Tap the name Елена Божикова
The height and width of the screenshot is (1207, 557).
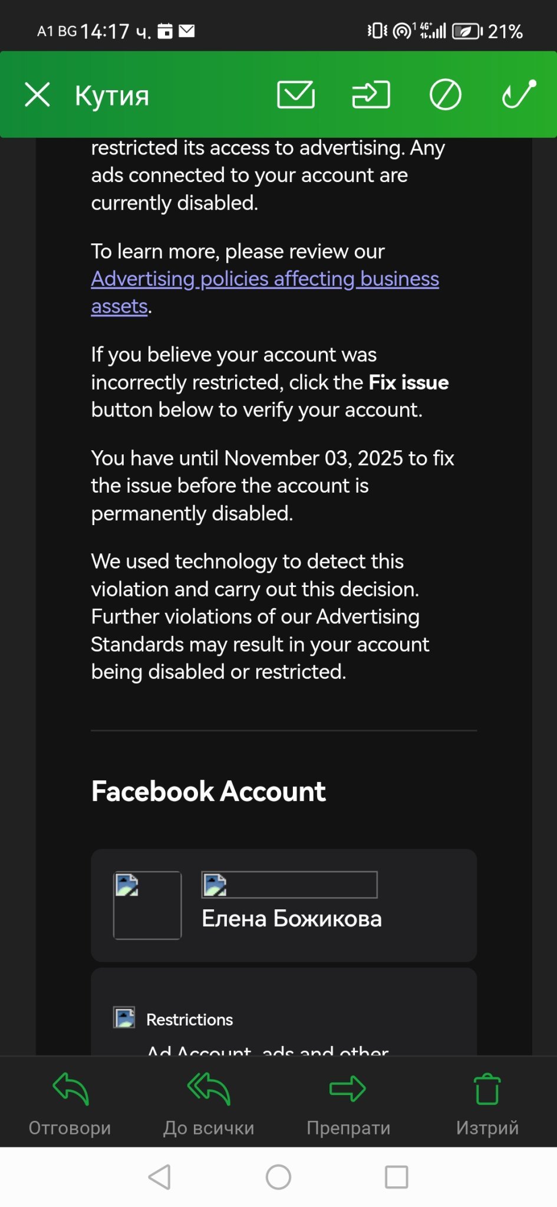pyautogui.click(x=292, y=918)
